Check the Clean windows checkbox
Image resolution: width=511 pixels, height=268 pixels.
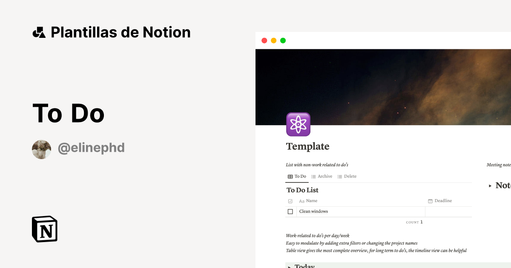pyautogui.click(x=291, y=211)
